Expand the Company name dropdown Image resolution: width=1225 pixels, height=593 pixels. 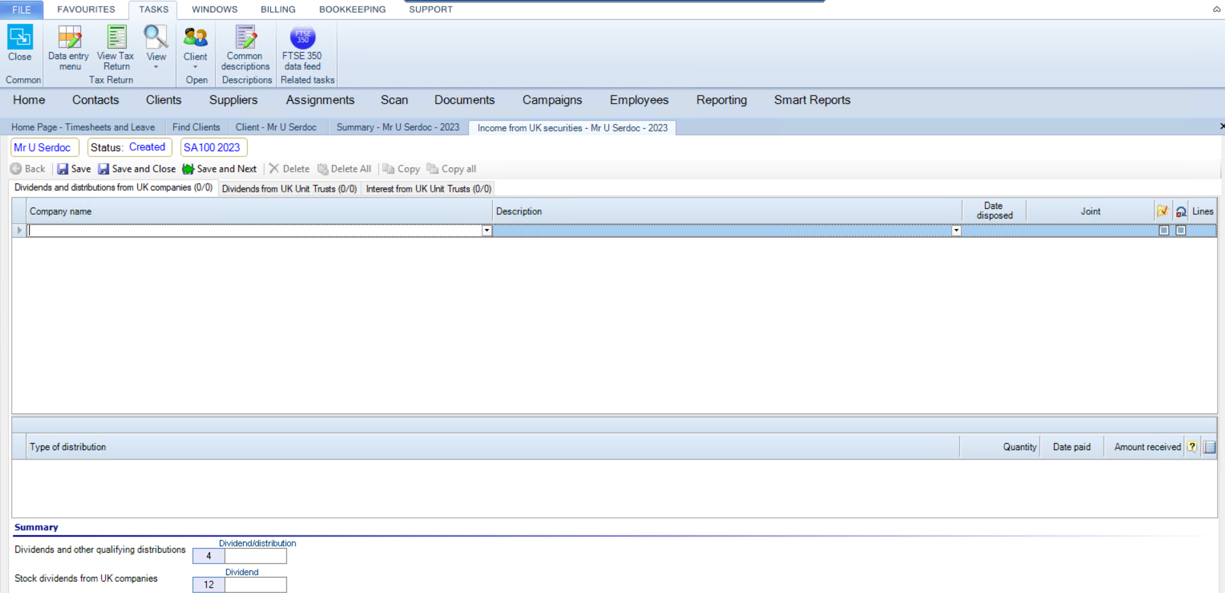pos(487,231)
